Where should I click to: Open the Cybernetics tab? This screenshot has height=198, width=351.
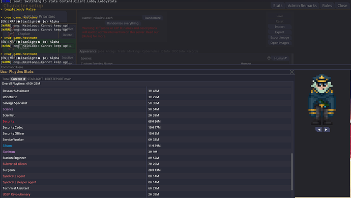click(x=151, y=51)
